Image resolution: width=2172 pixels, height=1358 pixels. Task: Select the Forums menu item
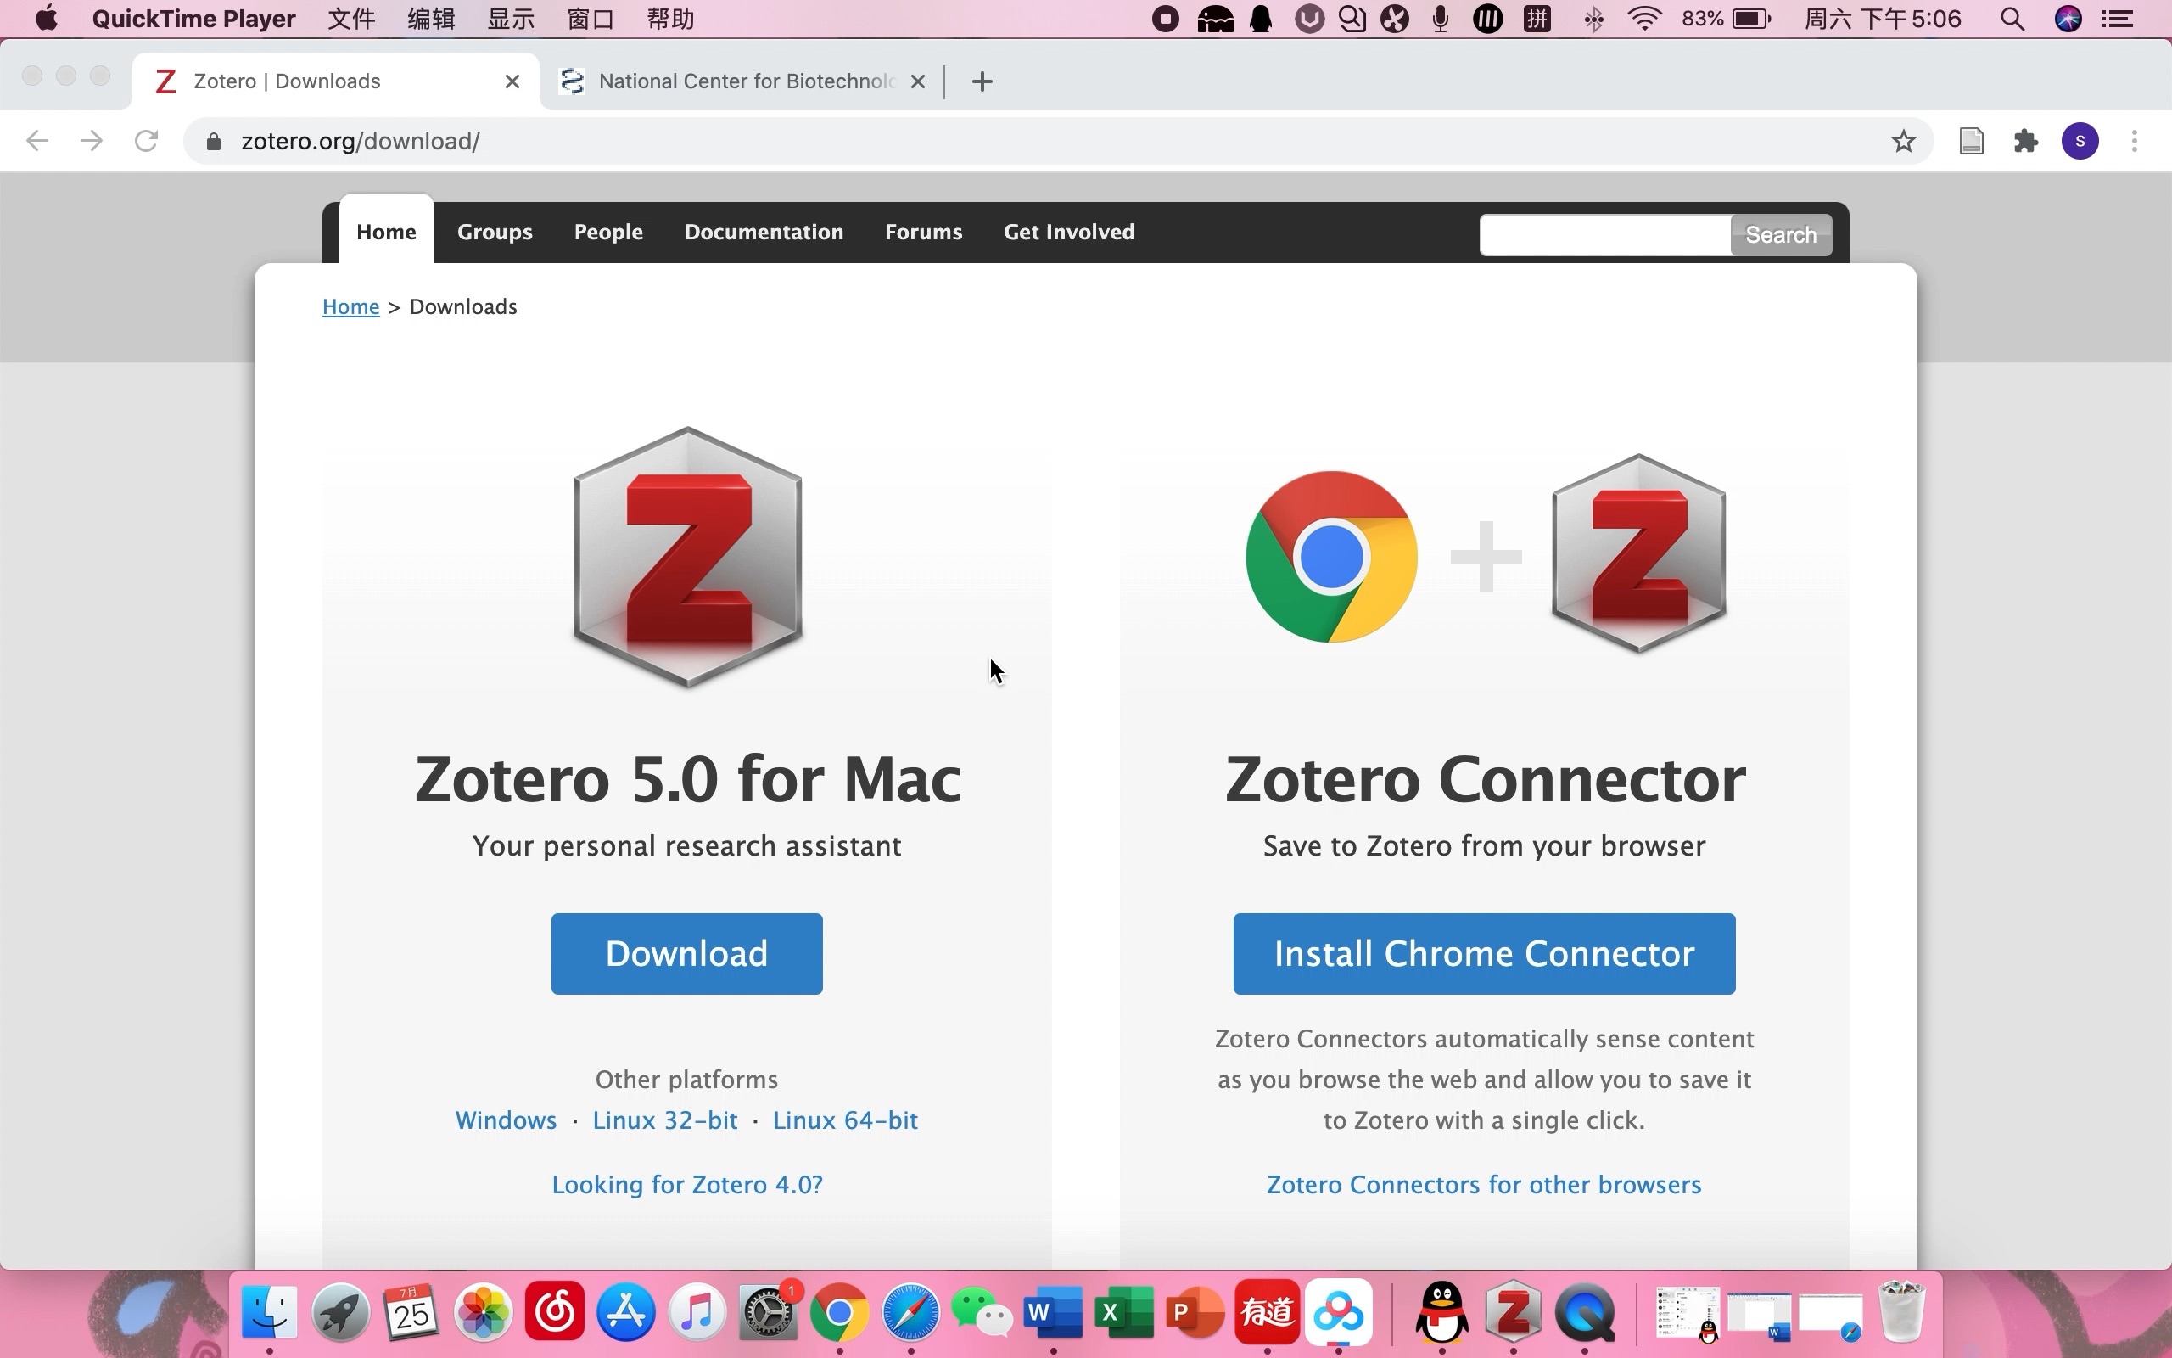(x=924, y=232)
